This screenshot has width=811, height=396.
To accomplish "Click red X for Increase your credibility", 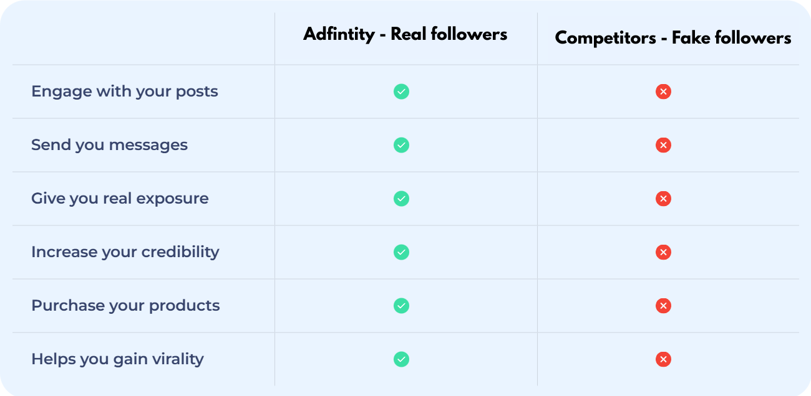I will [663, 253].
